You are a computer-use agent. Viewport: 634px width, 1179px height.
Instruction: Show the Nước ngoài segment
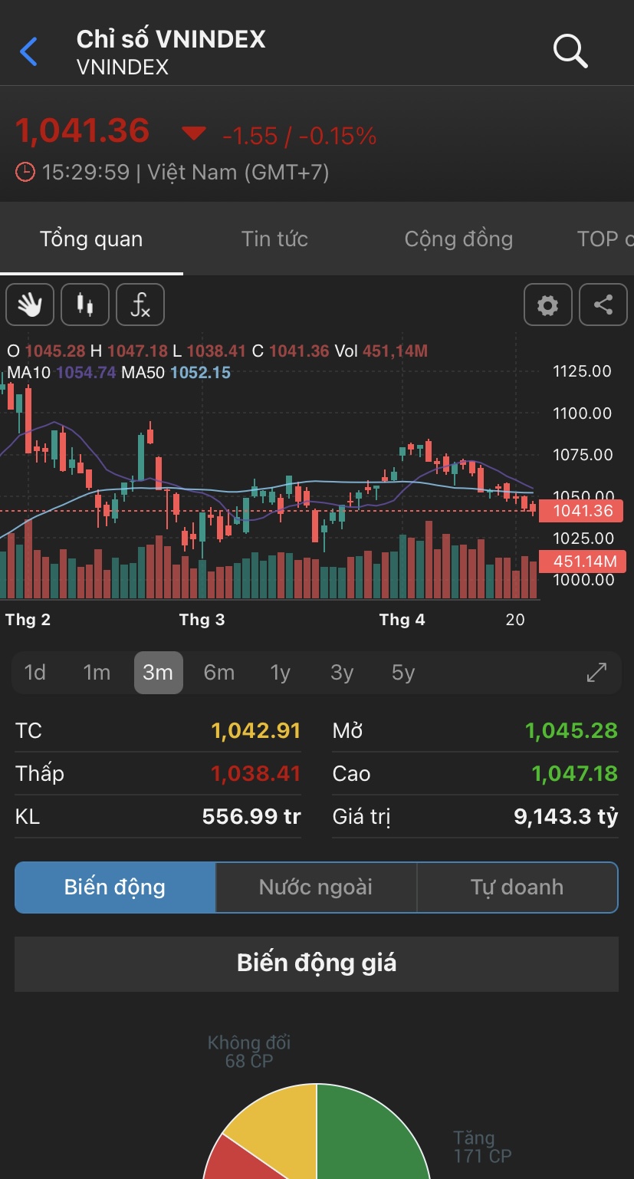point(316,888)
